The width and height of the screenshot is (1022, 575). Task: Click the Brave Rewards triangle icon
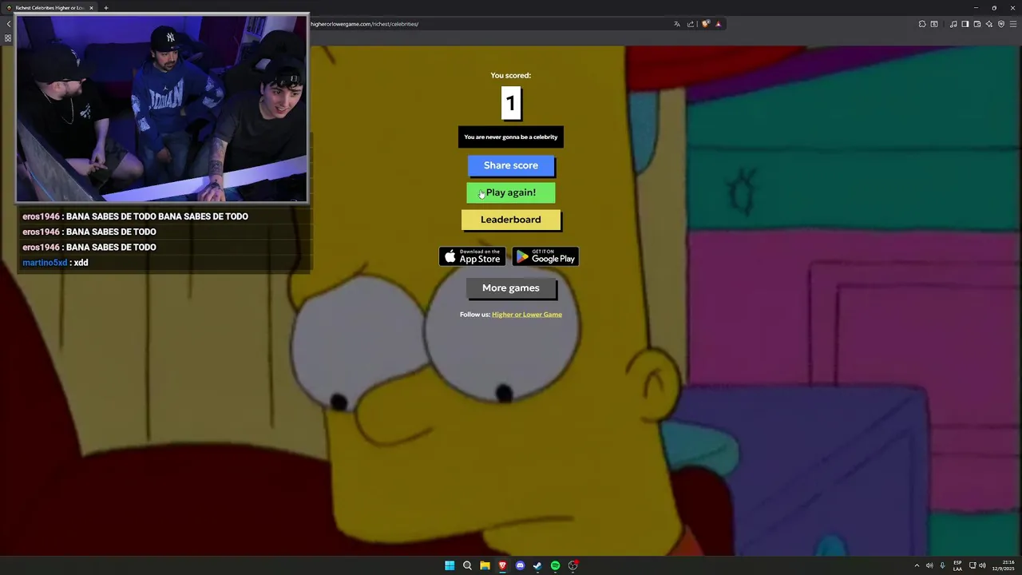tap(718, 24)
